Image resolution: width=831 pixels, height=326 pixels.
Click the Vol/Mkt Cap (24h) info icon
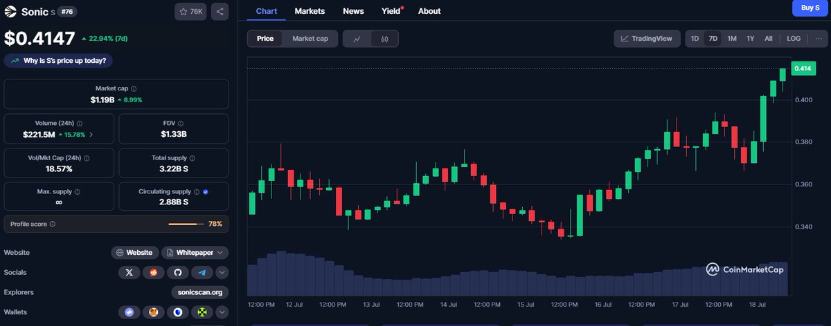[x=87, y=157]
